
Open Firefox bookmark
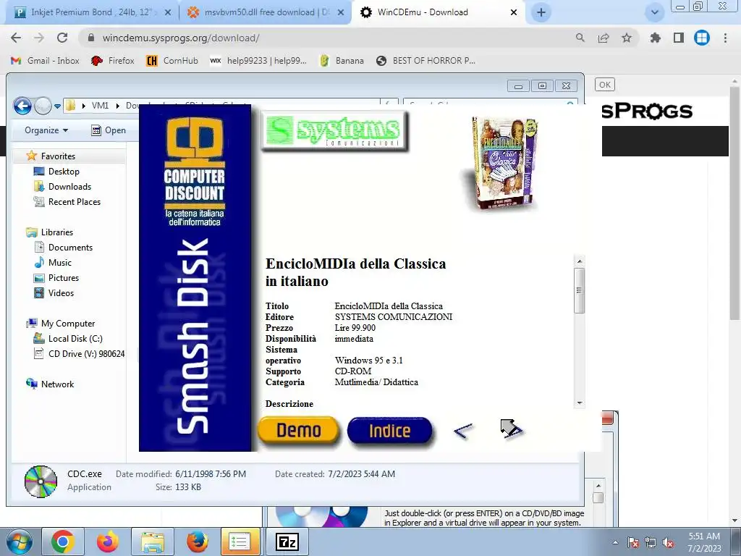[x=112, y=61]
